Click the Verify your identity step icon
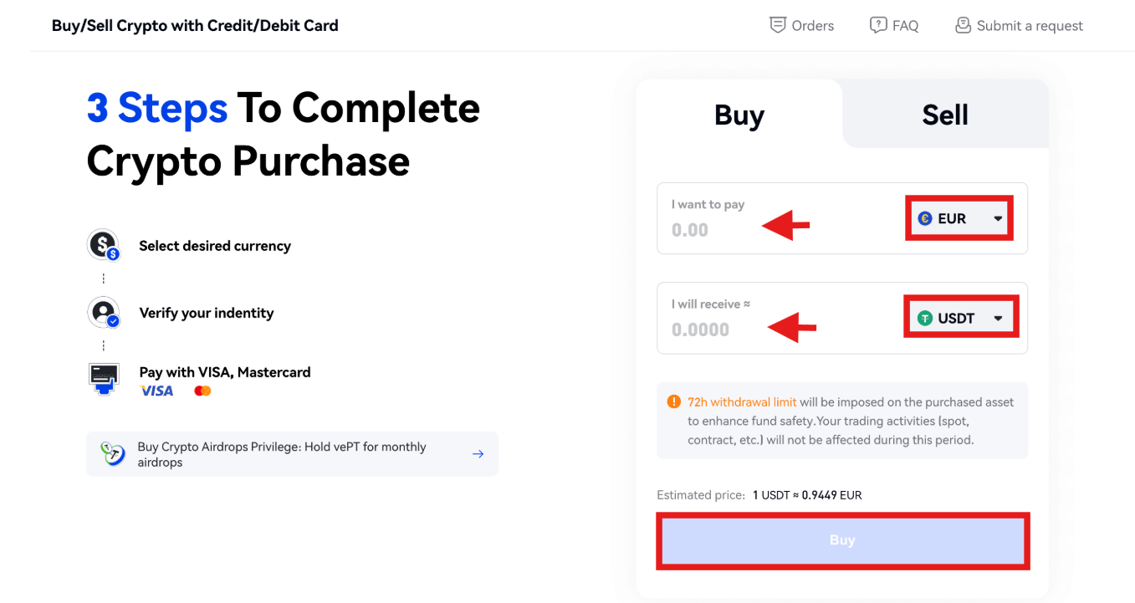The width and height of the screenshot is (1135, 603). [x=103, y=312]
